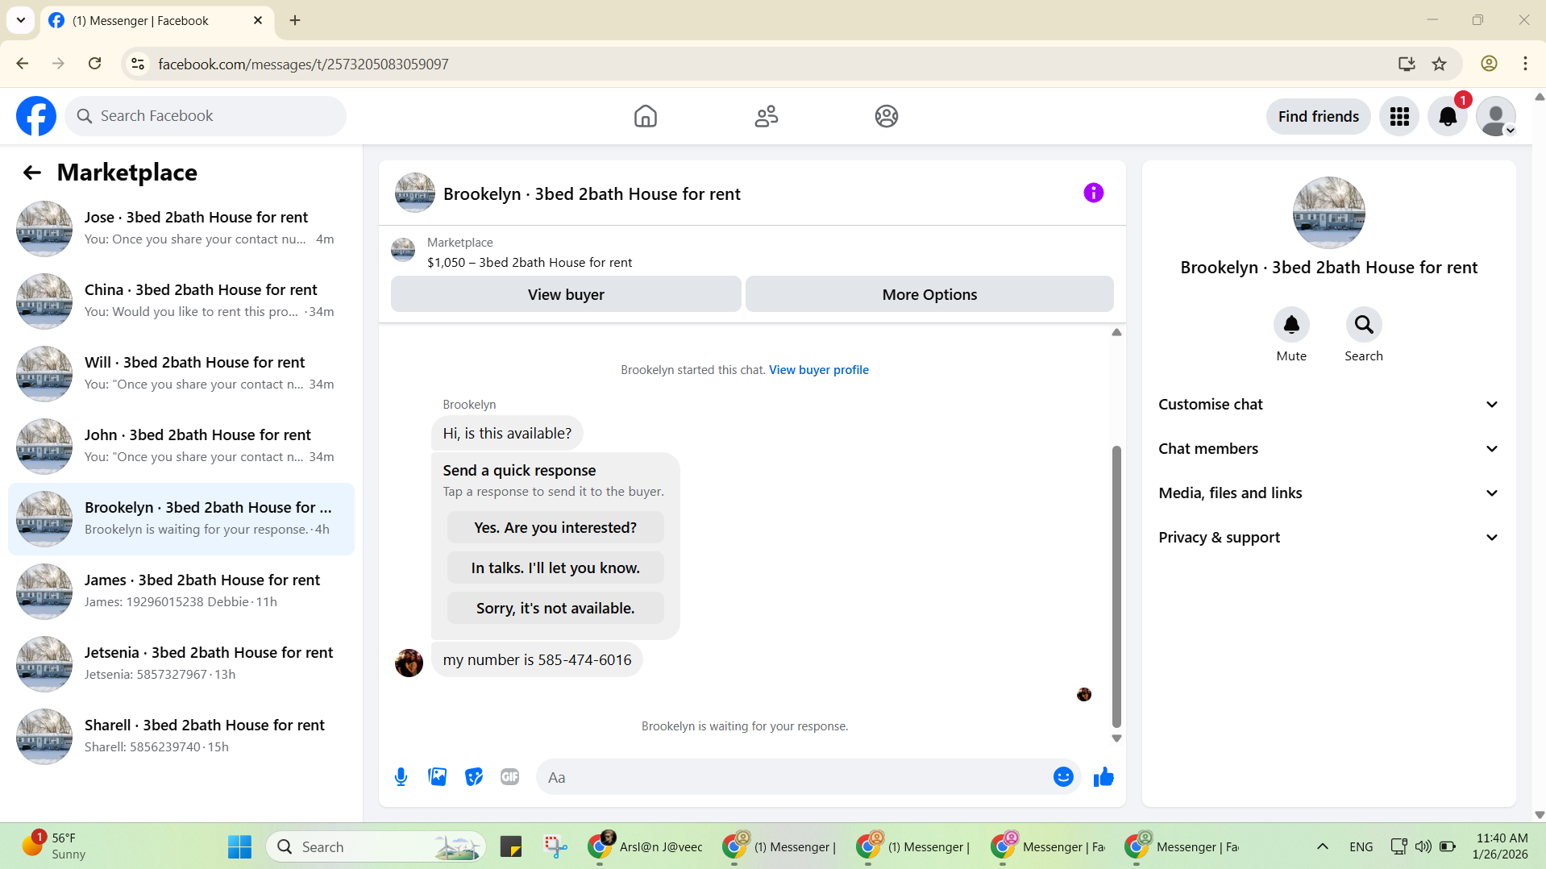This screenshot has width=1546, height=869.
Task: Click More Options button
Action: pos(929,294)
